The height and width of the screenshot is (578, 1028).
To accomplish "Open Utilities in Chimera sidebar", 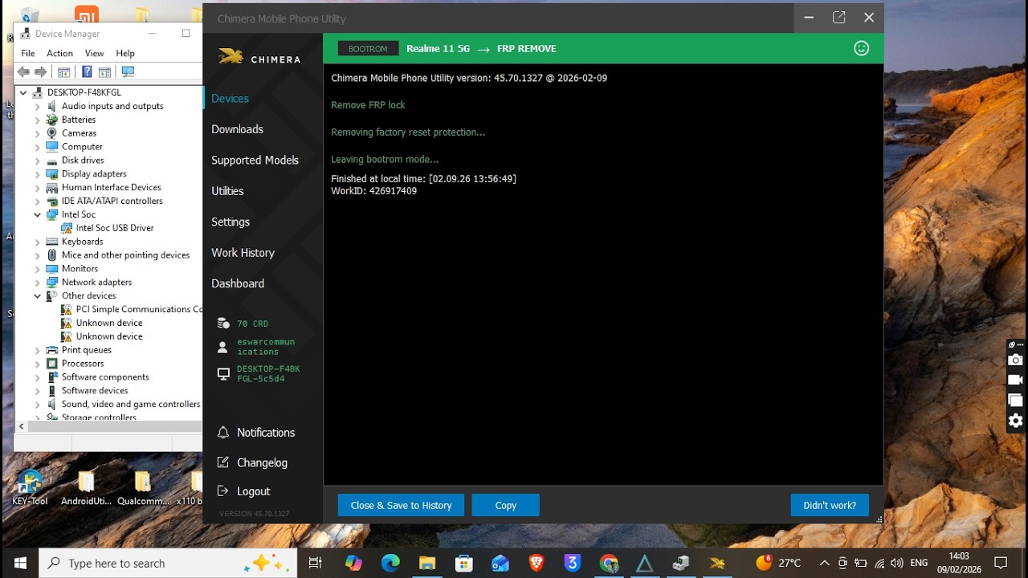I will tap(227, 191).
